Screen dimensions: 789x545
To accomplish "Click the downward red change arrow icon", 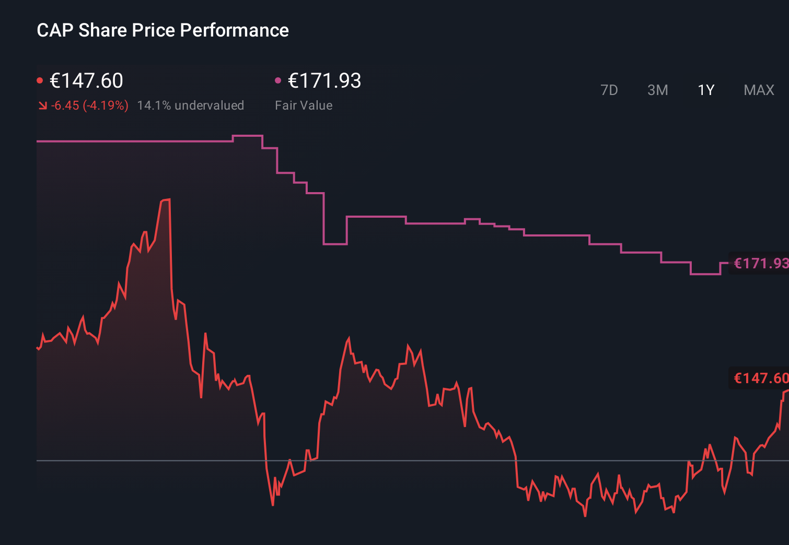I will tap(42, 105).
